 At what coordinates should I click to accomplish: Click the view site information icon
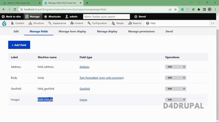pos(22,10)
